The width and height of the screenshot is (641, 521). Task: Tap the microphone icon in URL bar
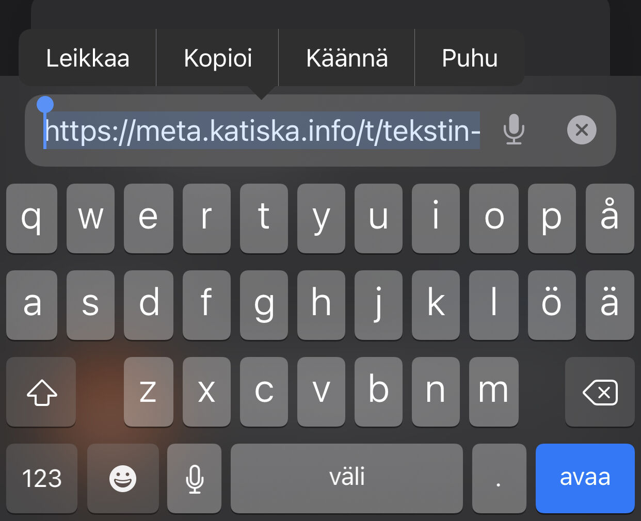[514, 129]
